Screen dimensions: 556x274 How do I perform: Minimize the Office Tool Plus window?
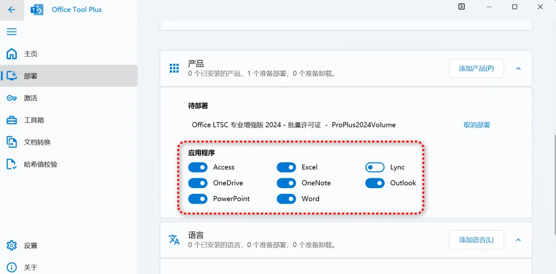tap(489, 7)
